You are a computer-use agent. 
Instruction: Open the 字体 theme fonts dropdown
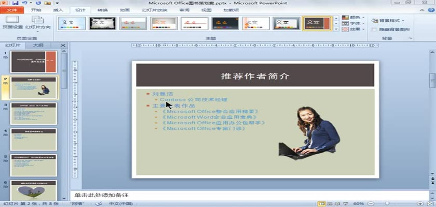click(353, 23)
